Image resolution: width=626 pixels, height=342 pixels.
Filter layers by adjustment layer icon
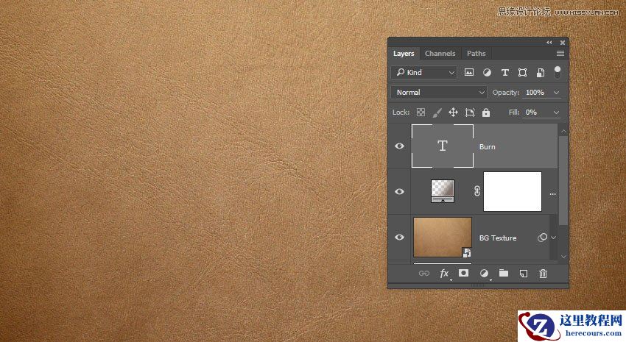(487, 72)
